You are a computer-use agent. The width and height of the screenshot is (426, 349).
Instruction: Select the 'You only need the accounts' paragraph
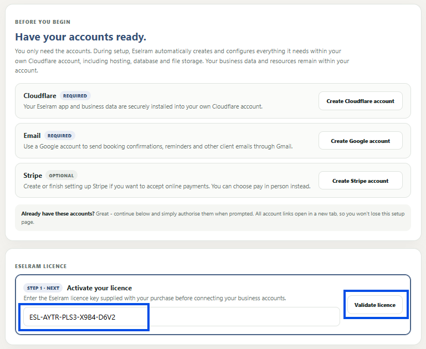pos(182,61)
